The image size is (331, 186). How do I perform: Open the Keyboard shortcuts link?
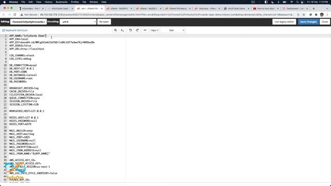coord(15,30)
